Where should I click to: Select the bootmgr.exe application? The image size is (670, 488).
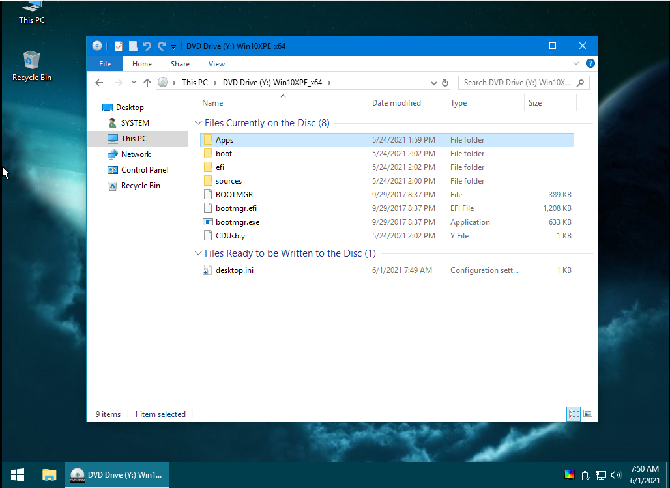(x=386, y=222)
